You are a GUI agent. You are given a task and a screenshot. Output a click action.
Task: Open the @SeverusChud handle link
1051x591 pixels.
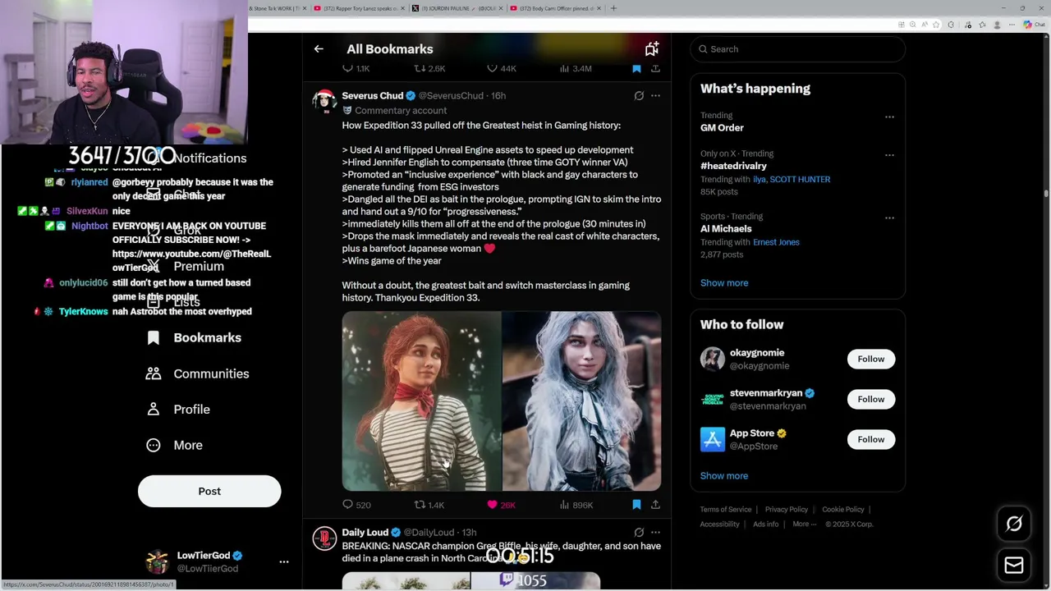452,96
